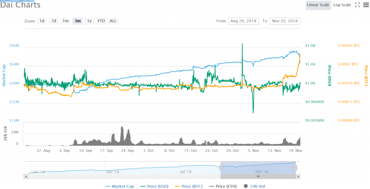Select Linear Scale button
This screenshot has height=189, width=370.
318,5
